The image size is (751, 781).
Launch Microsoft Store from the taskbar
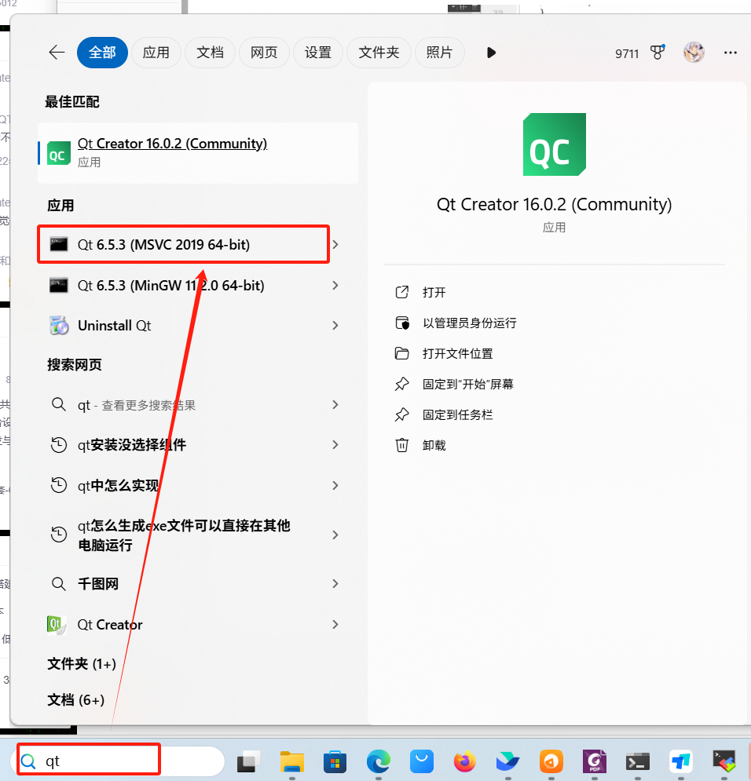pos(335,761)
